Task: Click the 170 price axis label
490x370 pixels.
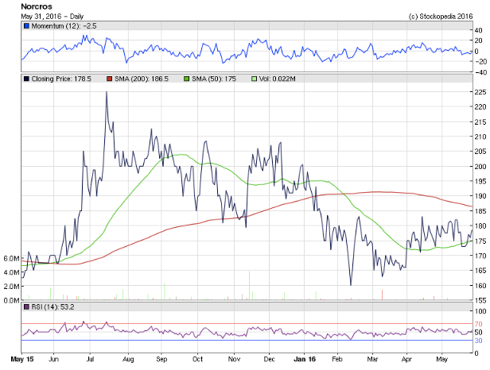Action: tap(480, 256)
